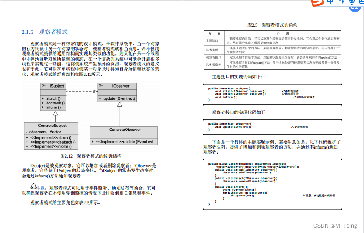The height and width of the screenshot is (233, 364).
Task: Click the figure caption 图2.12 观察者模式的经典结构
Action: (91, 156)
